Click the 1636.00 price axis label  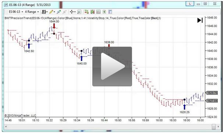(x=212, y=67)
